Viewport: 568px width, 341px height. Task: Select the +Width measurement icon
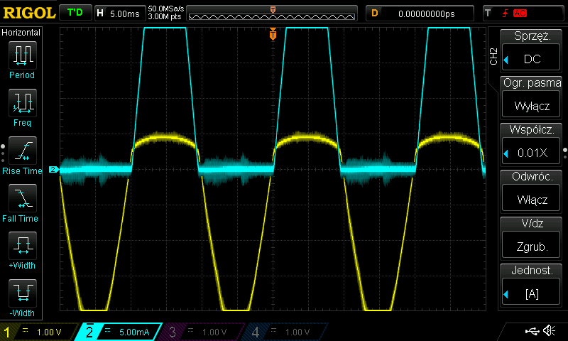(x=23, y=245)
